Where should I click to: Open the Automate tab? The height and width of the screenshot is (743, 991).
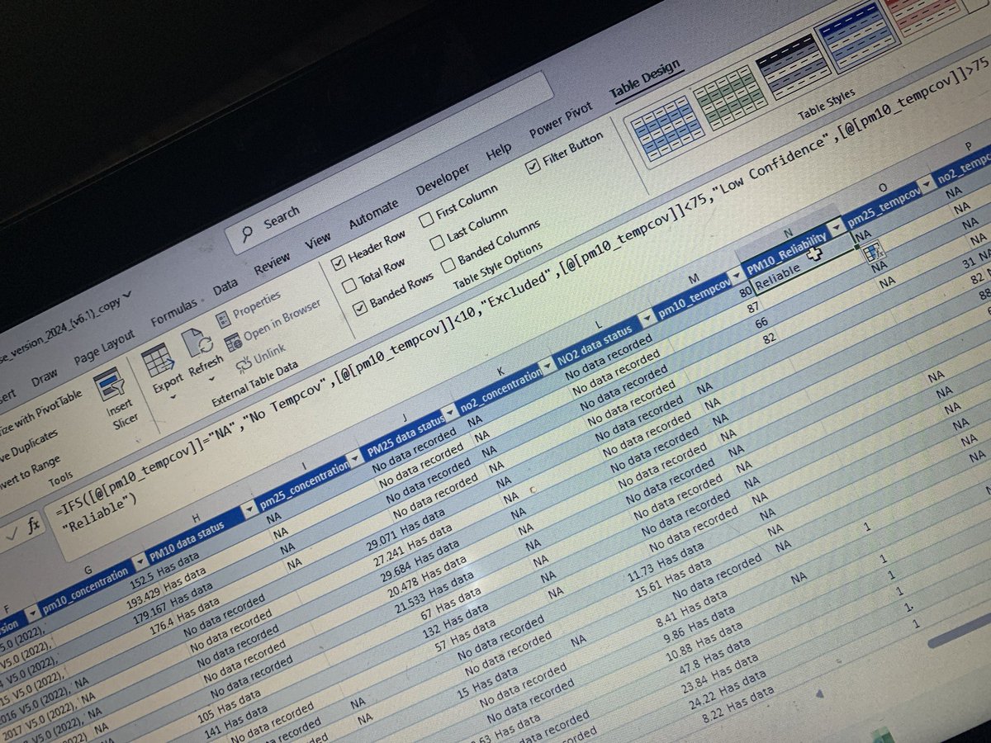pyautogui.click(x=373, y=214)
